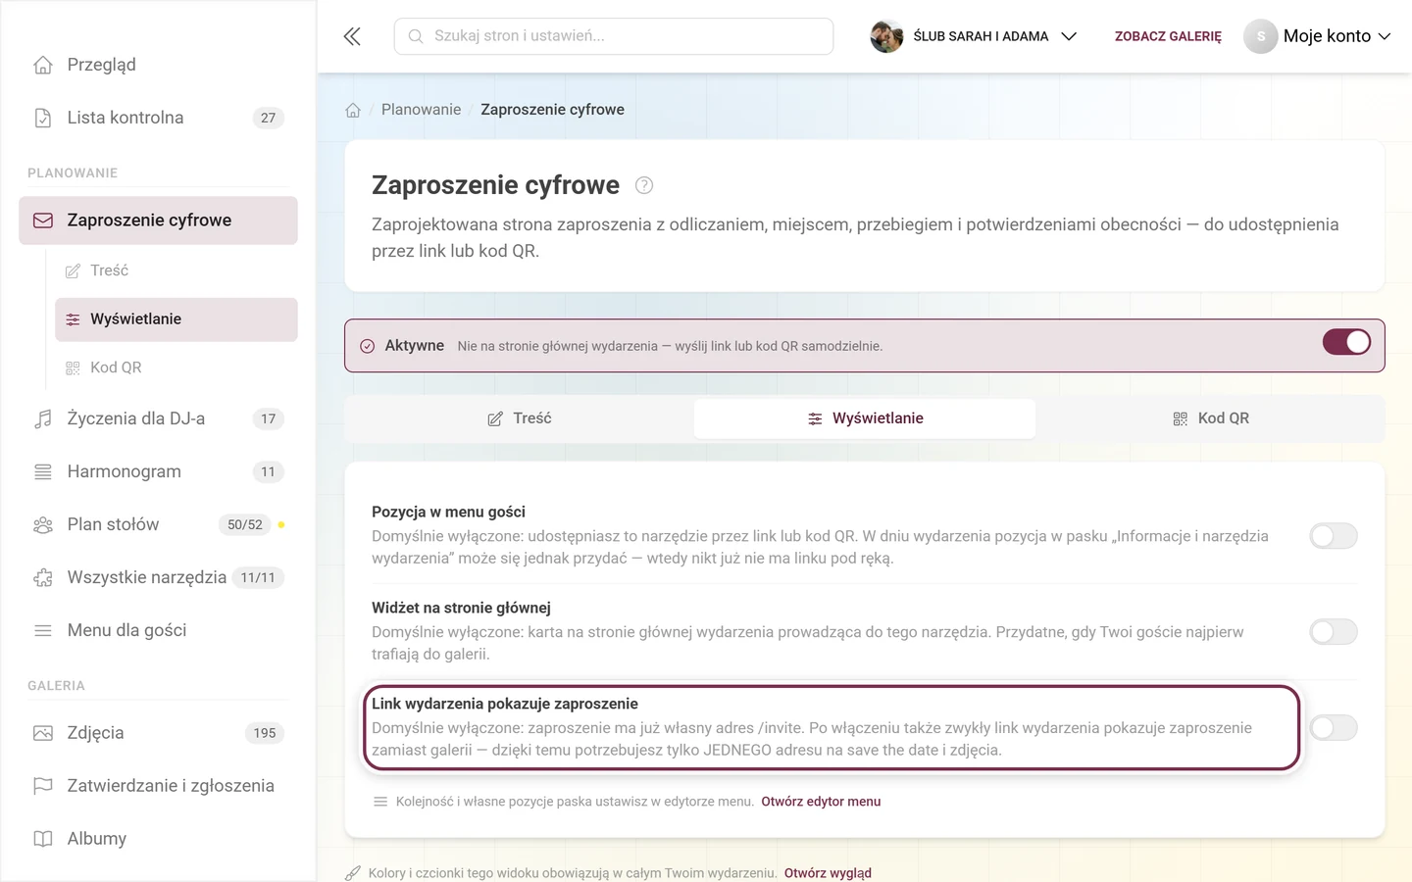1412x882 pixels.
Task: Click ZOBACZ GALERIĘ link
Action: [x=1168, y=36]
